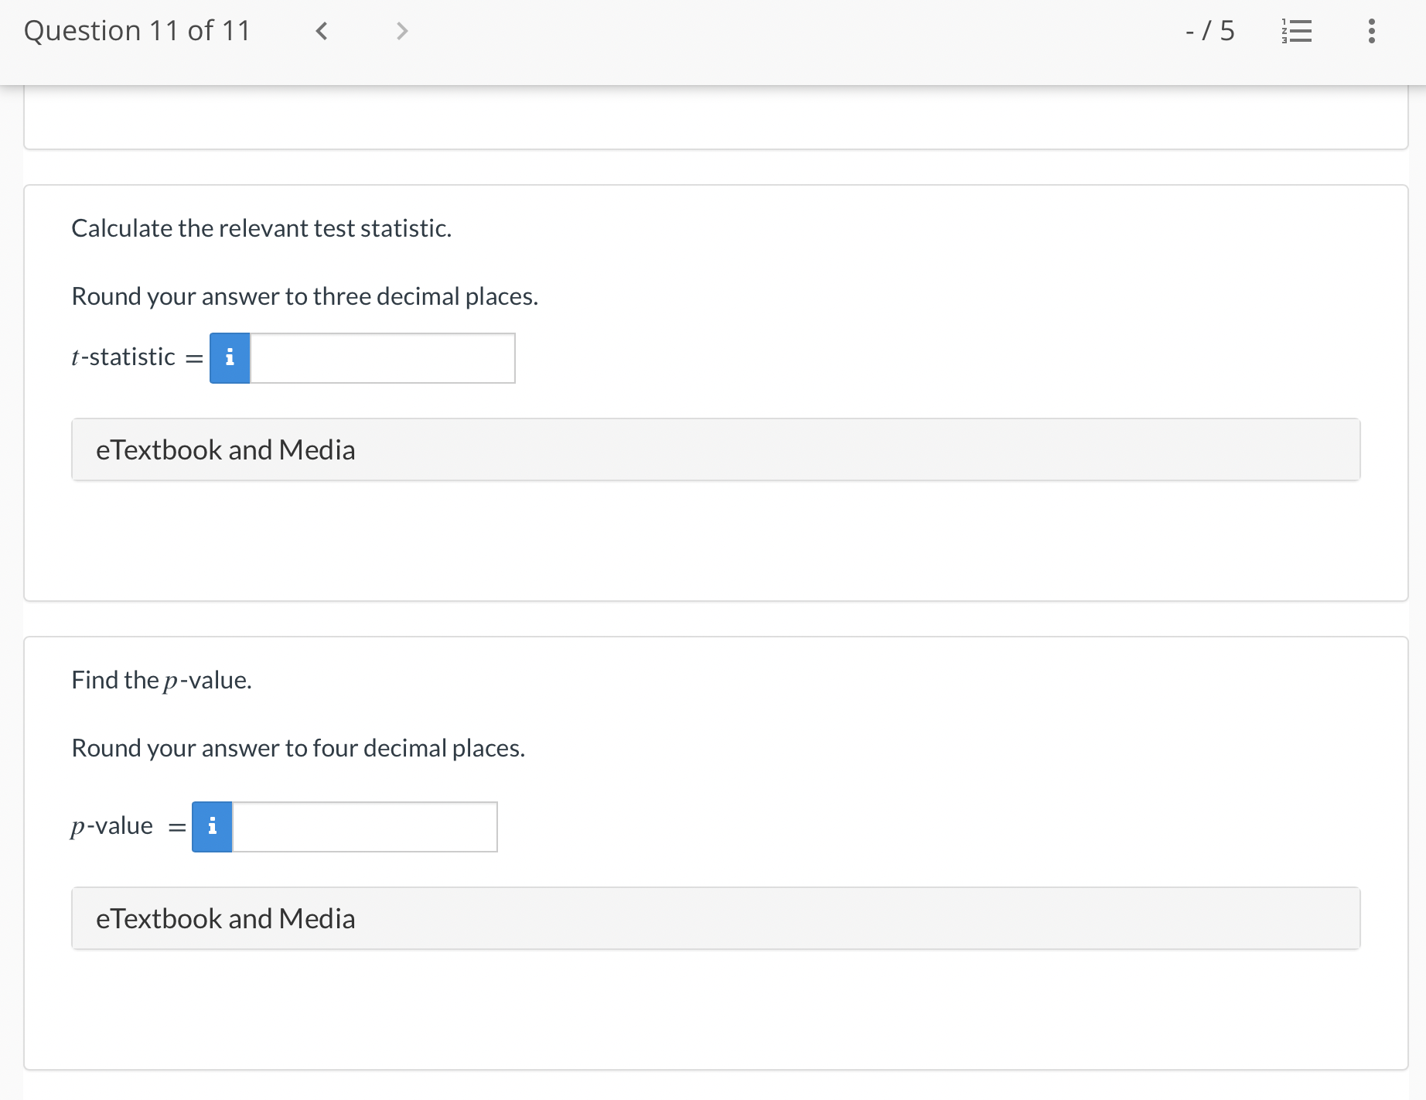Go to the next question arrow

point(401,31)
